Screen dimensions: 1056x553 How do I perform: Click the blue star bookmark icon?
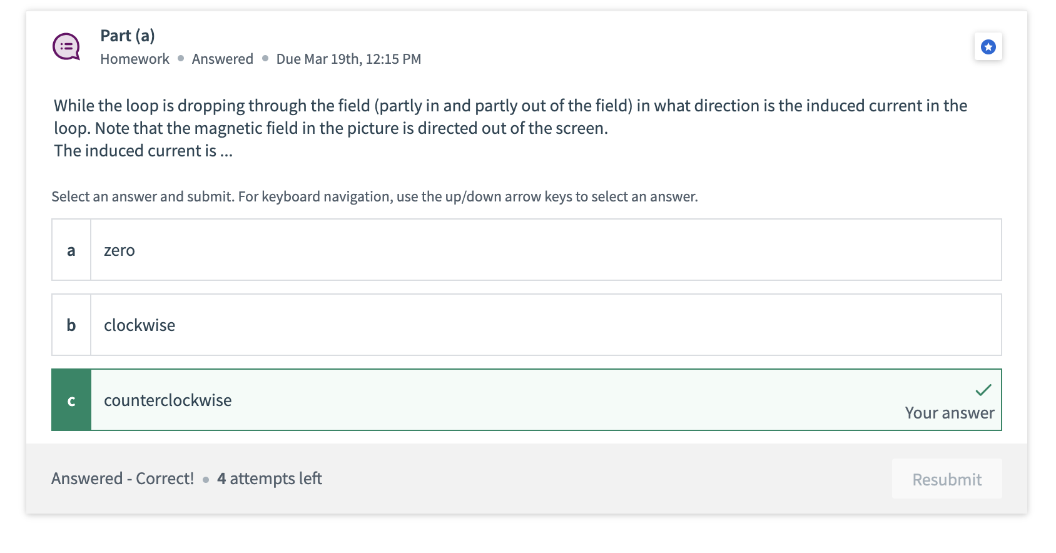pyautogui.click(x=987, y=46)
